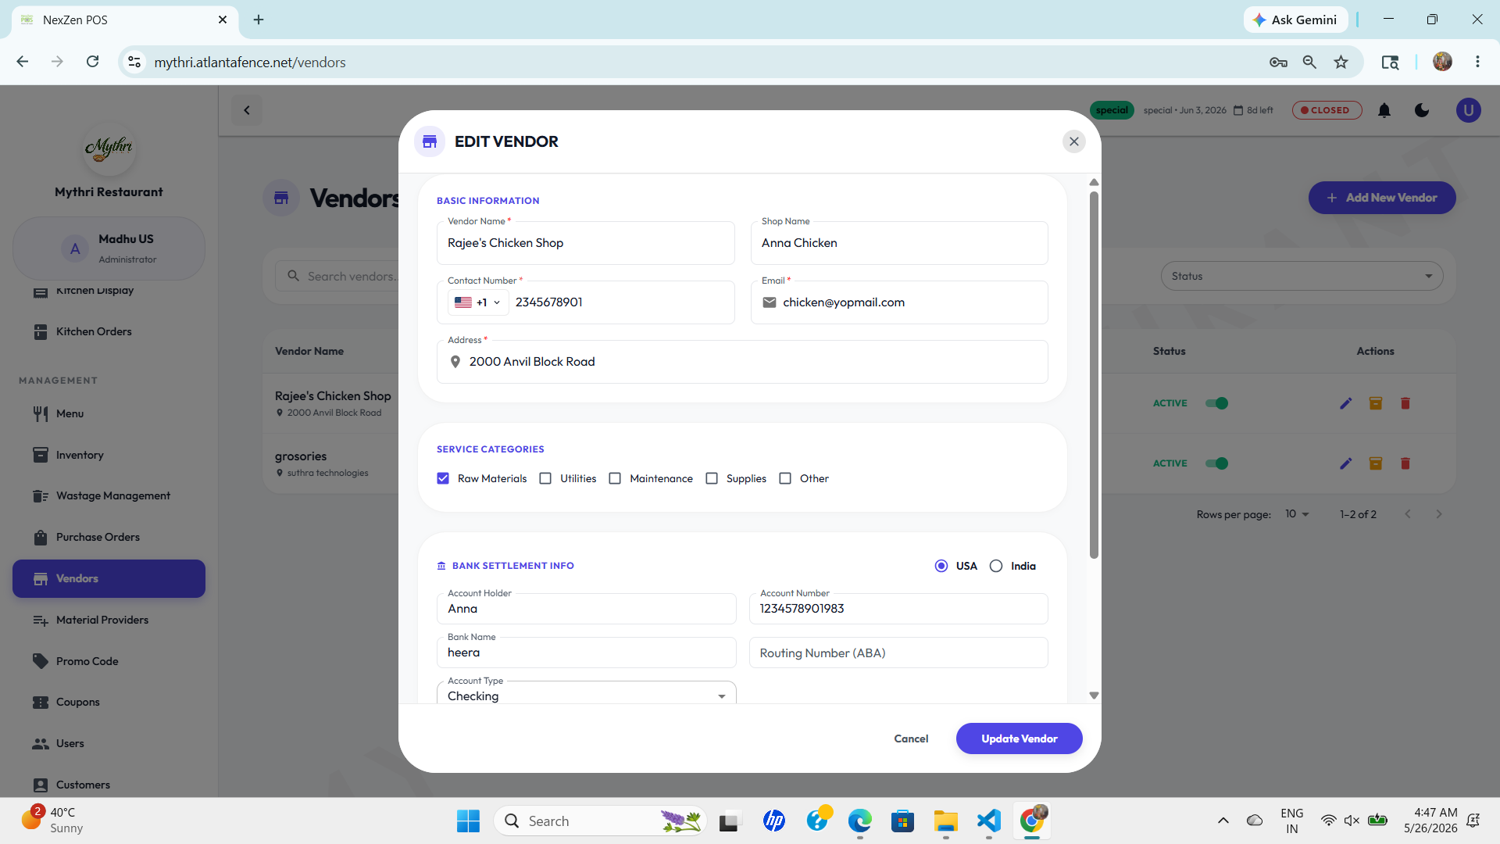
Task: Close the Edit Vendor dialog
Action: coord(1073,141)
